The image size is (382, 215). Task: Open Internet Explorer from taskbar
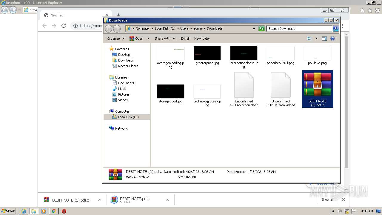[x=24, y=211]
